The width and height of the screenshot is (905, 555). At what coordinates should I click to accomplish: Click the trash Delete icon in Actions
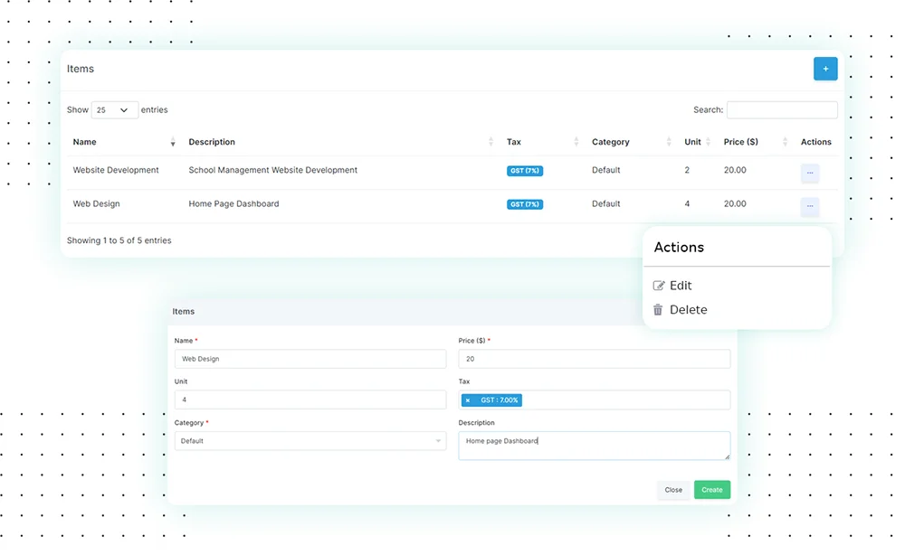point(658,310)
